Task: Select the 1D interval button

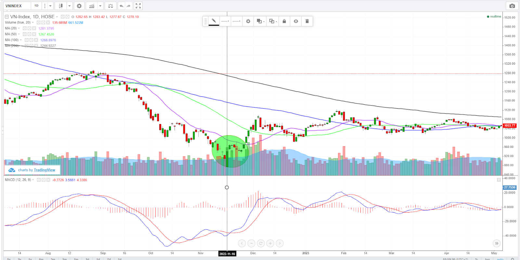Action: point(36,6)
